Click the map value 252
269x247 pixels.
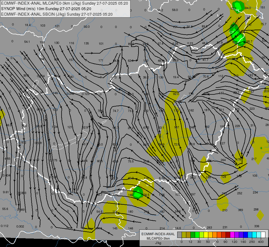coord(240,193)
